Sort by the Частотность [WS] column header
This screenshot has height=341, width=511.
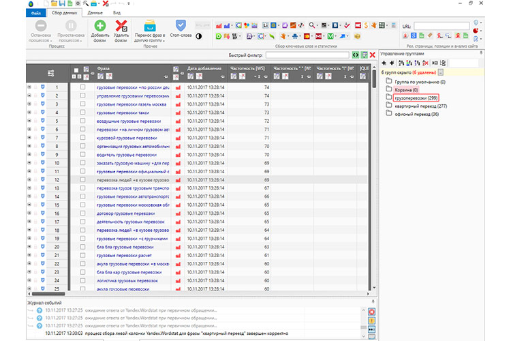[247, 68]
